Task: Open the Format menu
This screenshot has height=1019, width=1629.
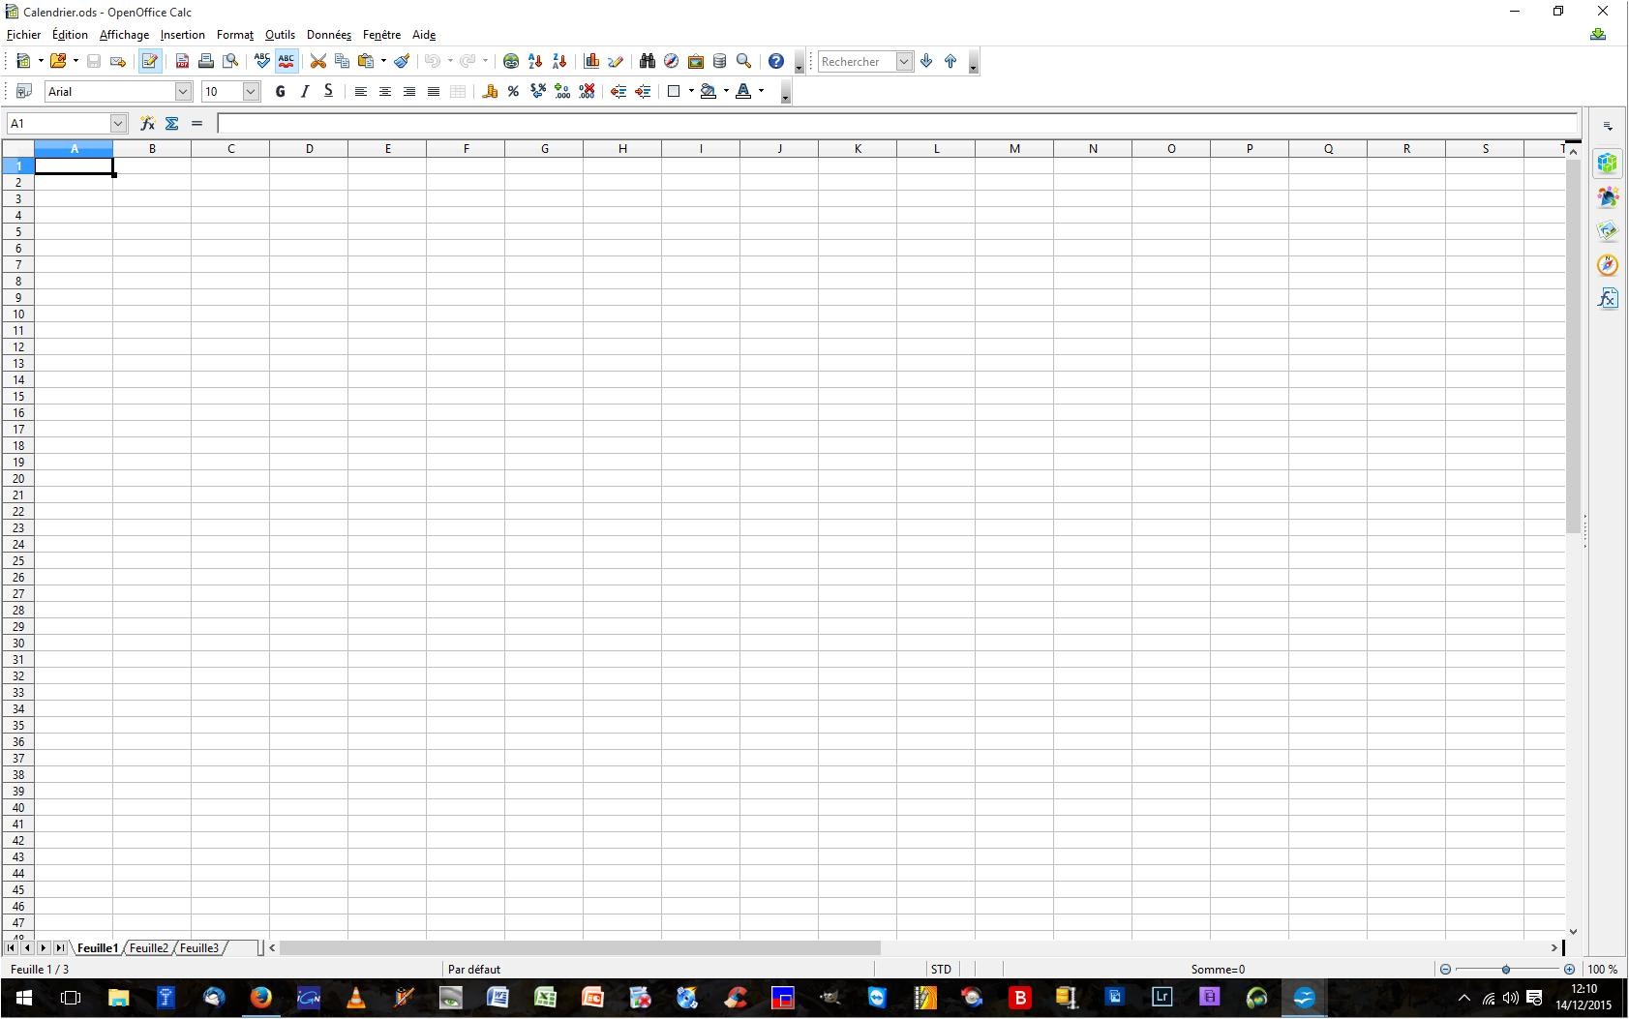Action: [x=235, y=35]
